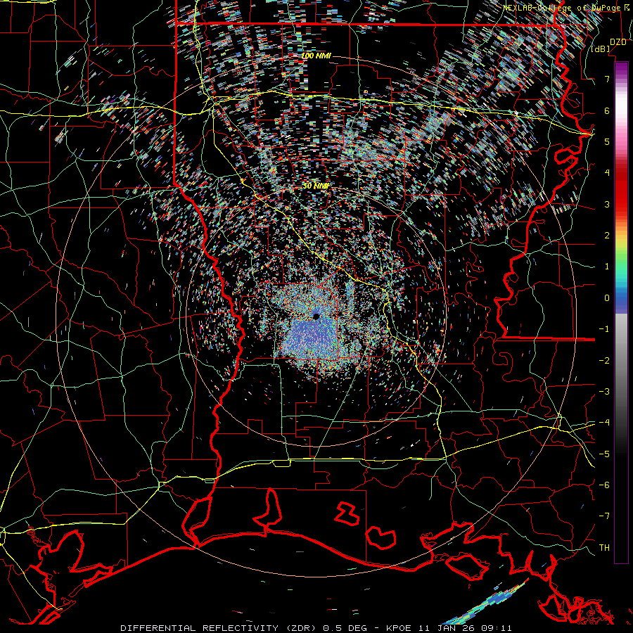Click the 5 value on the color scale
The height and width of the screenshot is (633, 633).
click(607, 141)
